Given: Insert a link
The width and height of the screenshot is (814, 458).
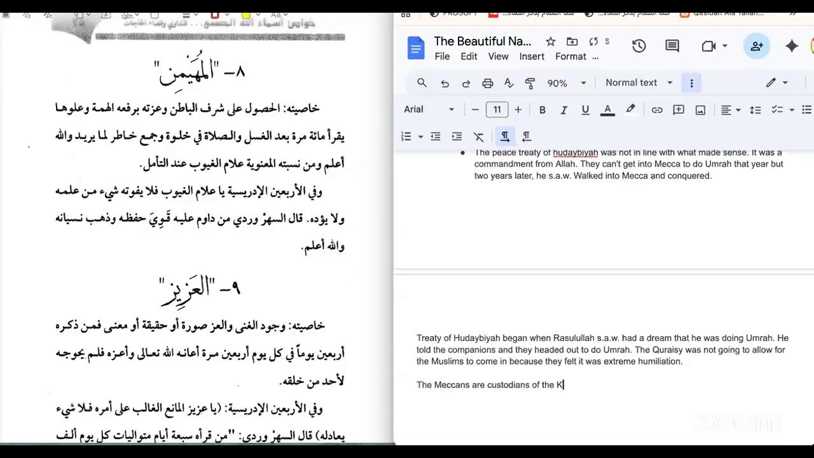Looking at the screenshot, I should 657,109.
